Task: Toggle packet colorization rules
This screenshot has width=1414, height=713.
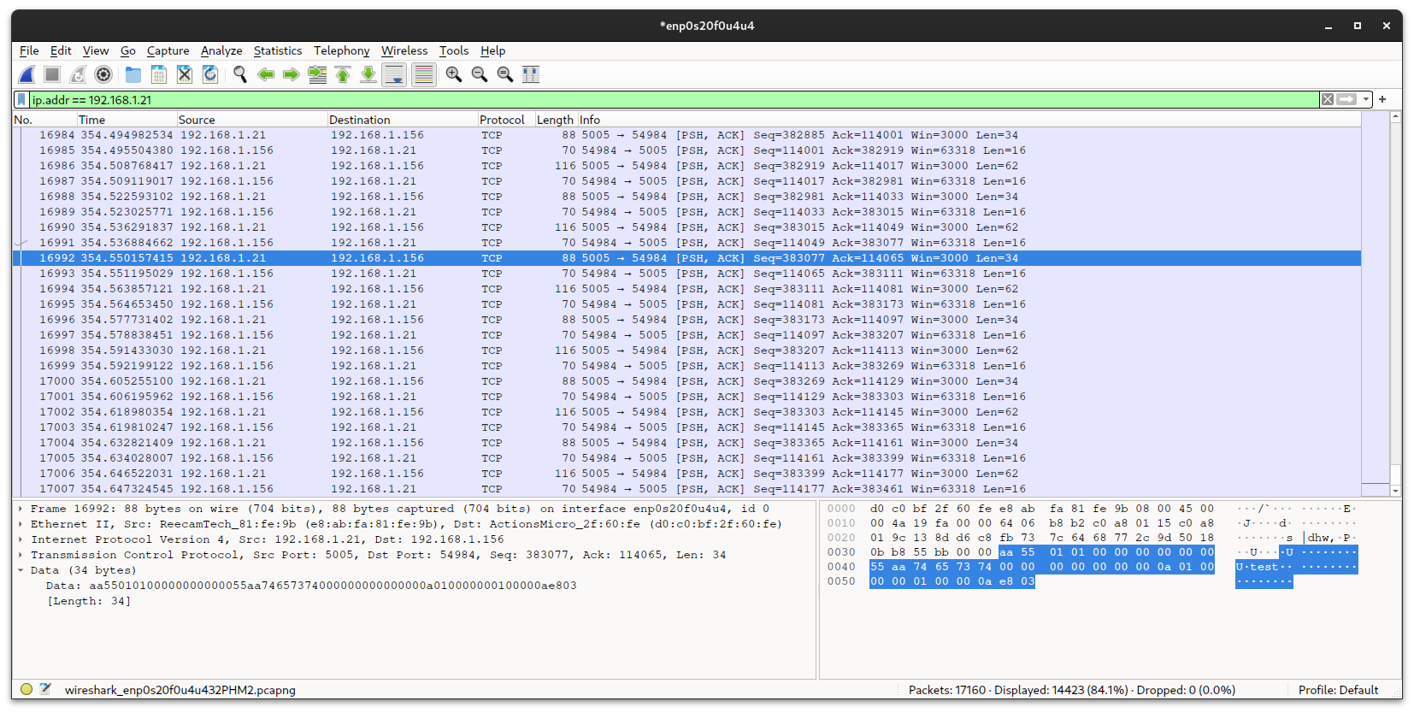Action: tap(423, 75)
